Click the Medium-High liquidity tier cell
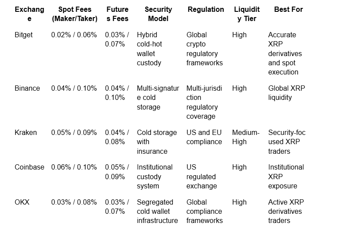This screenshot has width=337, height=237. click(x=246, y=137)
